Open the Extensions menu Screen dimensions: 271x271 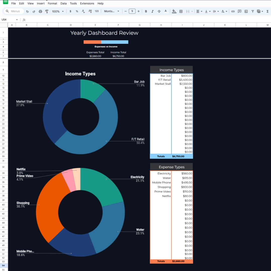(87, 4)
